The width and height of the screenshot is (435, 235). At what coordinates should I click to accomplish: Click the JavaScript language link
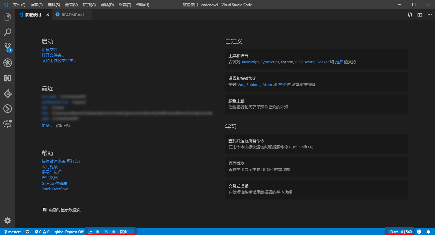click(x=250, y=62)
